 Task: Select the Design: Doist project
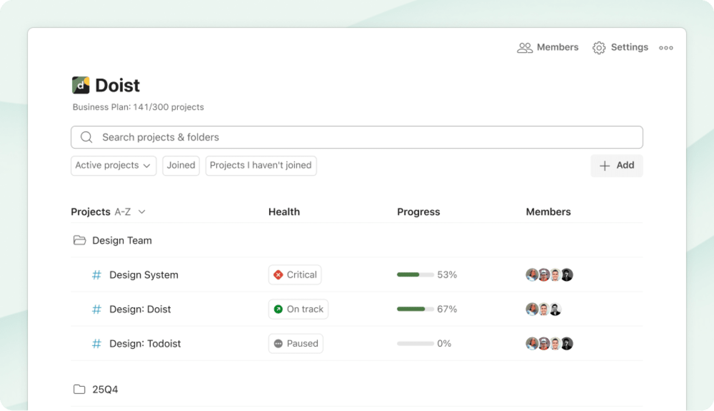(140, 309)
